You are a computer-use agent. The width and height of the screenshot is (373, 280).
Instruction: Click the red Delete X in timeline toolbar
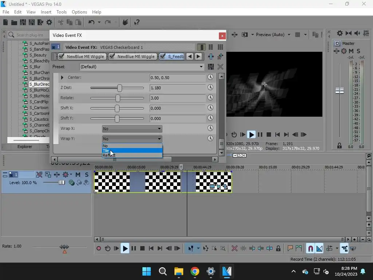pos(235,249)
